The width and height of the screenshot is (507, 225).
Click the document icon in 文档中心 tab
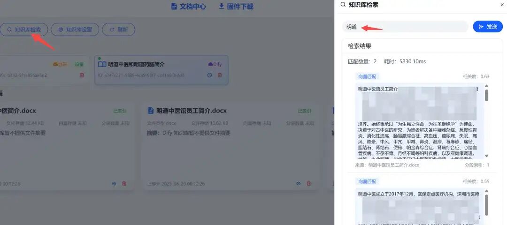click(174, 7)
